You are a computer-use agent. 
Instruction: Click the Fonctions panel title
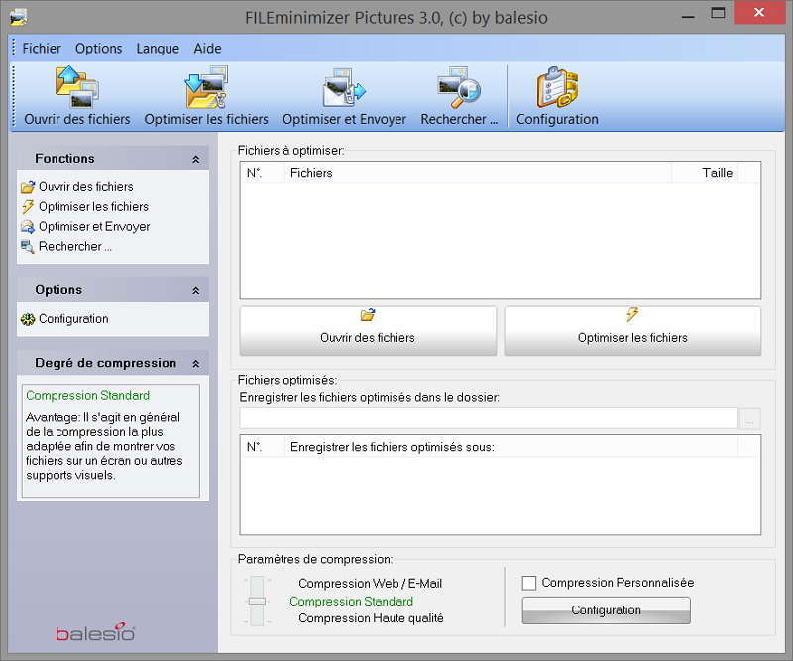coord(64,159)
